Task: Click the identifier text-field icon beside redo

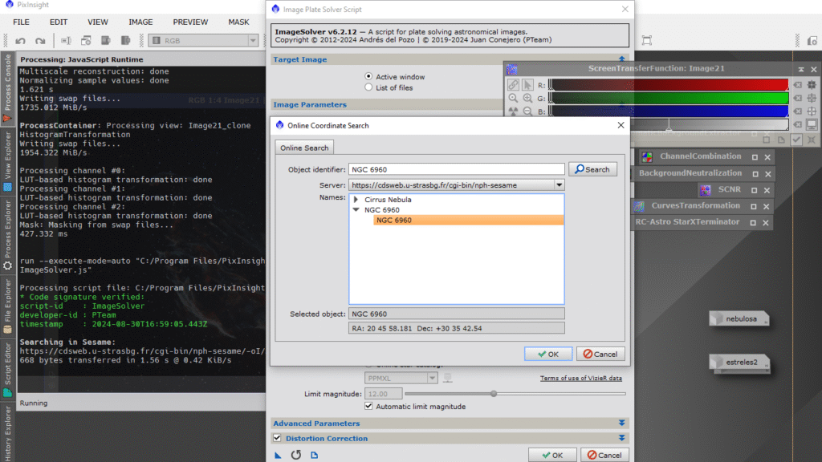Action: (x=66, y=40)
